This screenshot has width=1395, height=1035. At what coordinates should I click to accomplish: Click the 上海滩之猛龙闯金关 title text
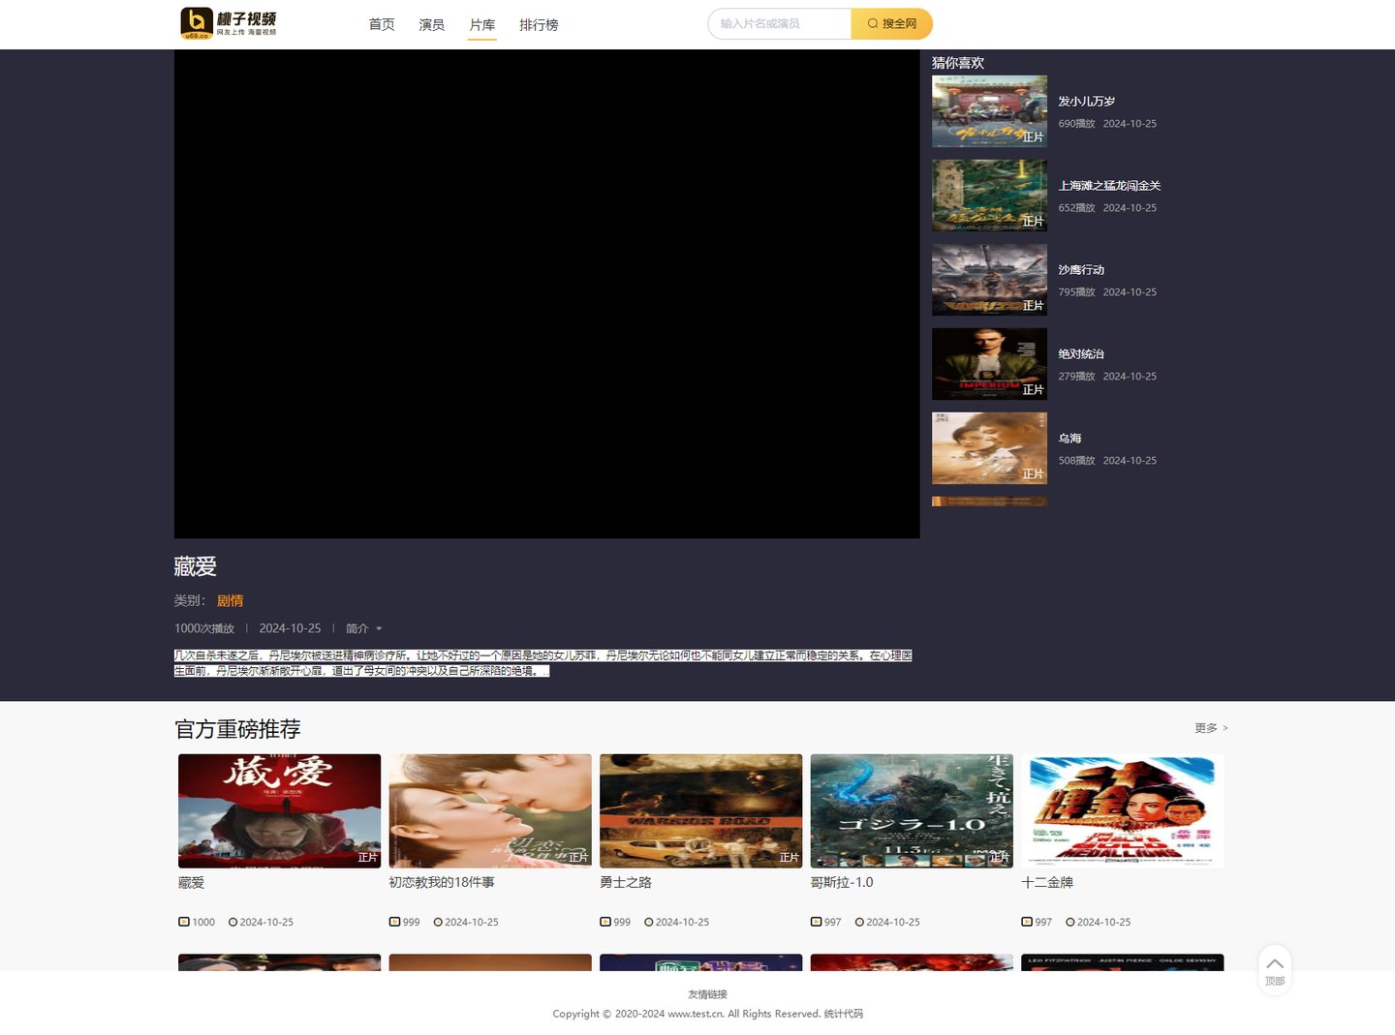point(1109,185)
